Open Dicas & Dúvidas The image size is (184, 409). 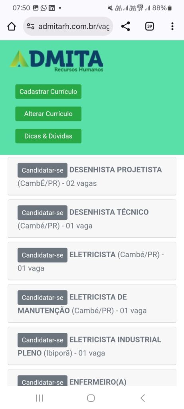coord(48,136)
